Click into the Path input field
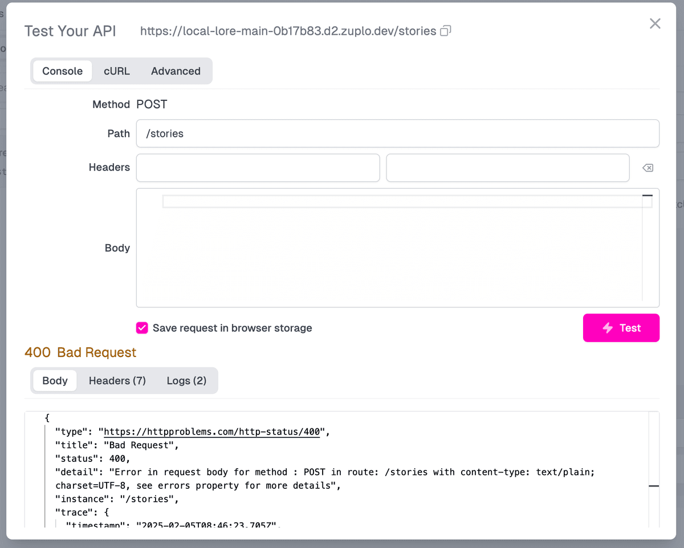 pyautogui.click(x=397, y=133)
